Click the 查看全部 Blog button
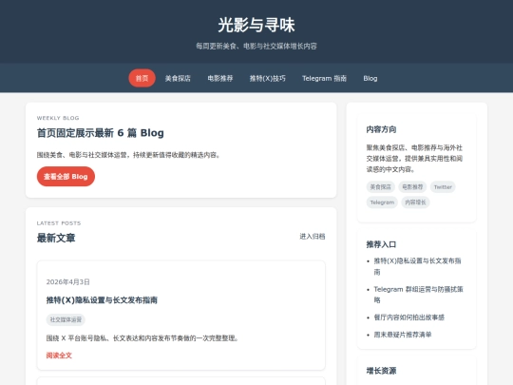The image size is (513, 385). pos(66,177)
